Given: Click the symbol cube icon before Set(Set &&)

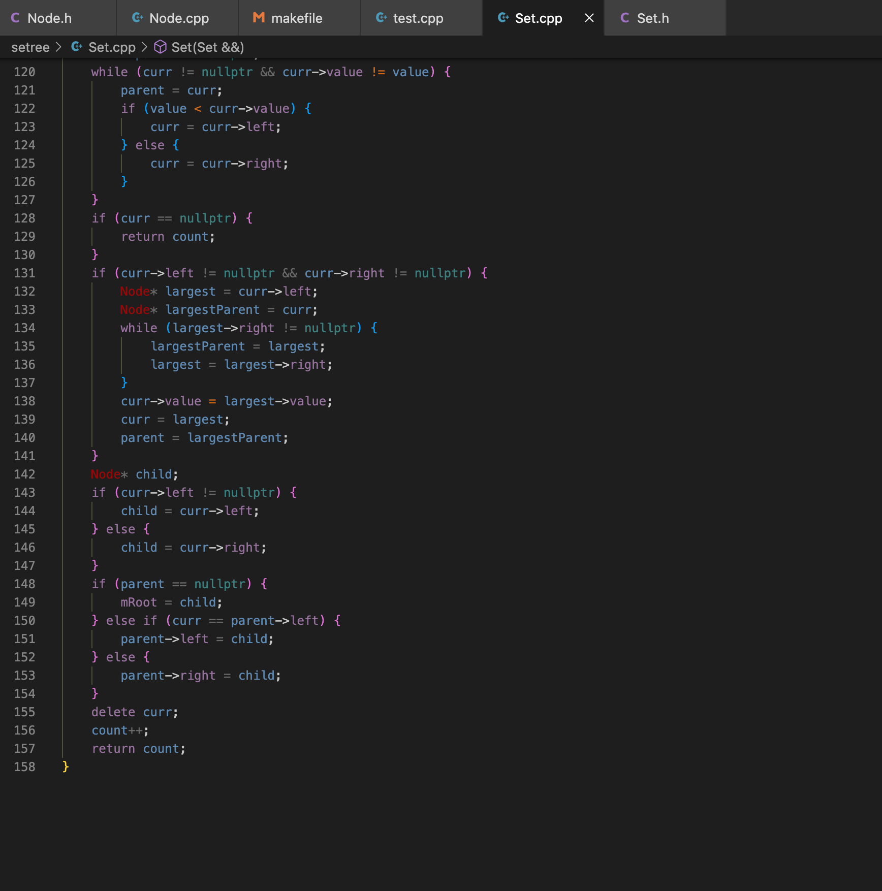Looking at the screenshot, I should 160,47.
